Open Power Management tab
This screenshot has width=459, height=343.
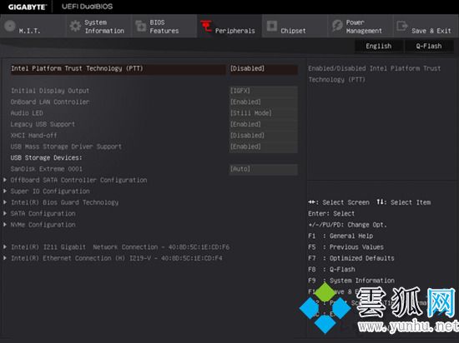click(x=361, y=27)
